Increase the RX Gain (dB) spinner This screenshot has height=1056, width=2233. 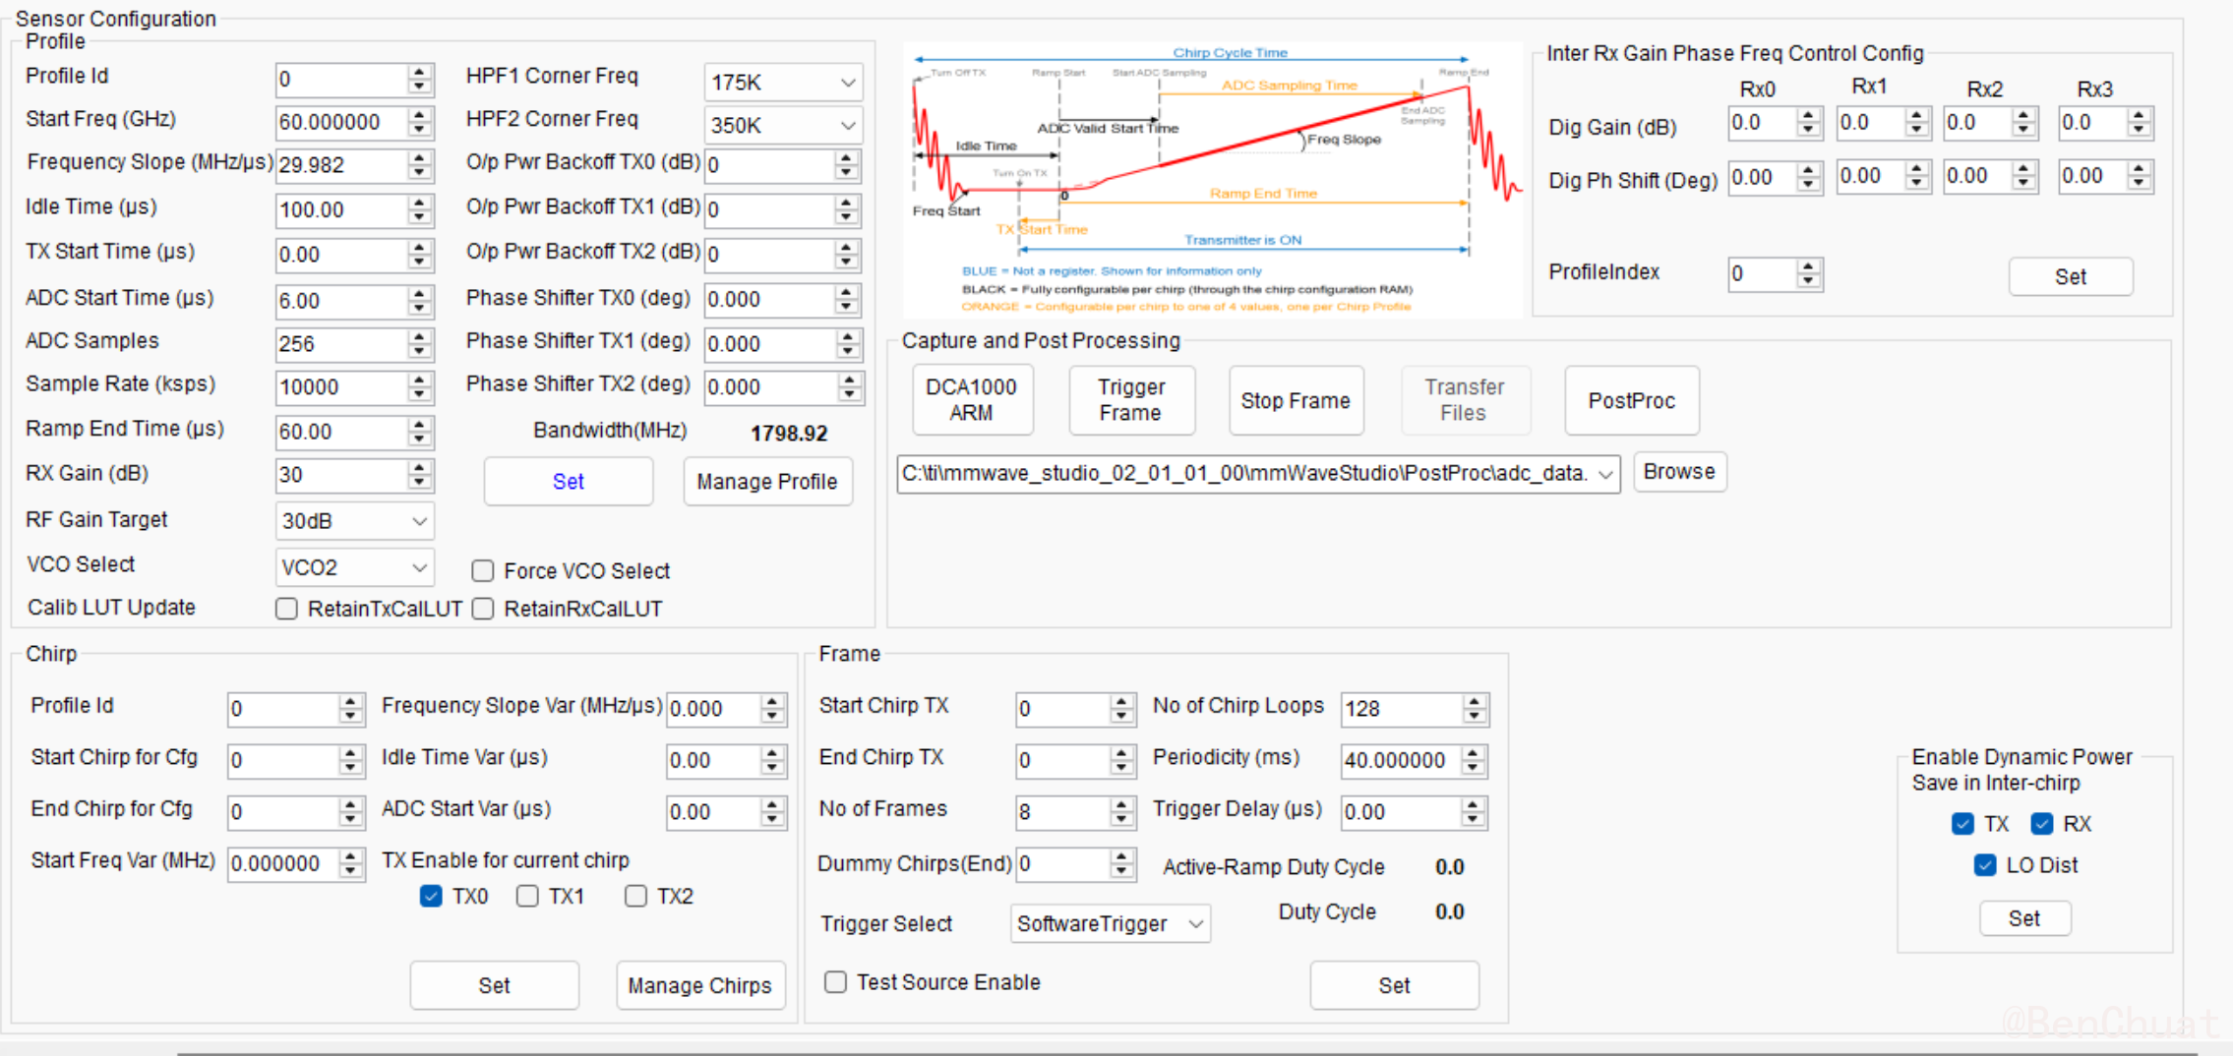click(420, 467)
